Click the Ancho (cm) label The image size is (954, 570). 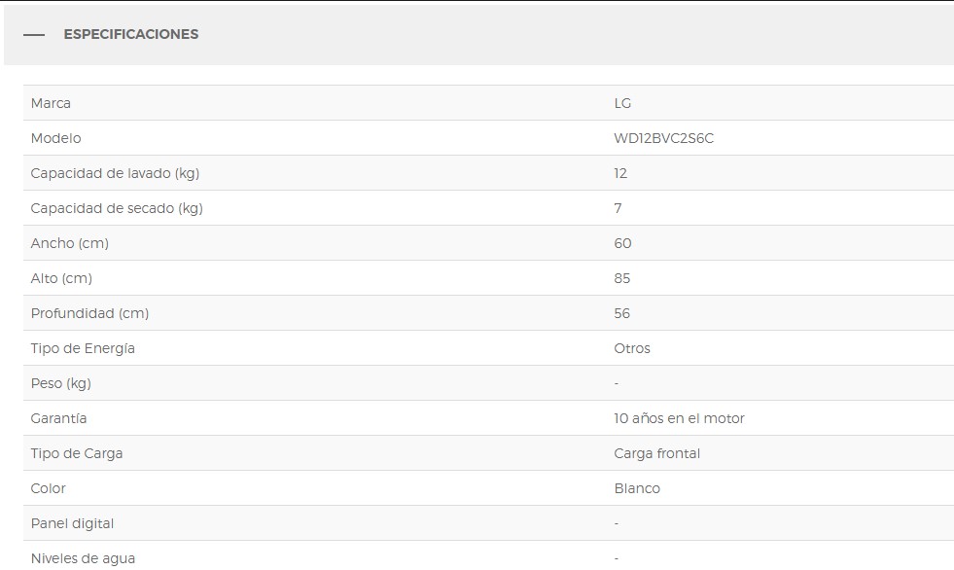[69, 243]
